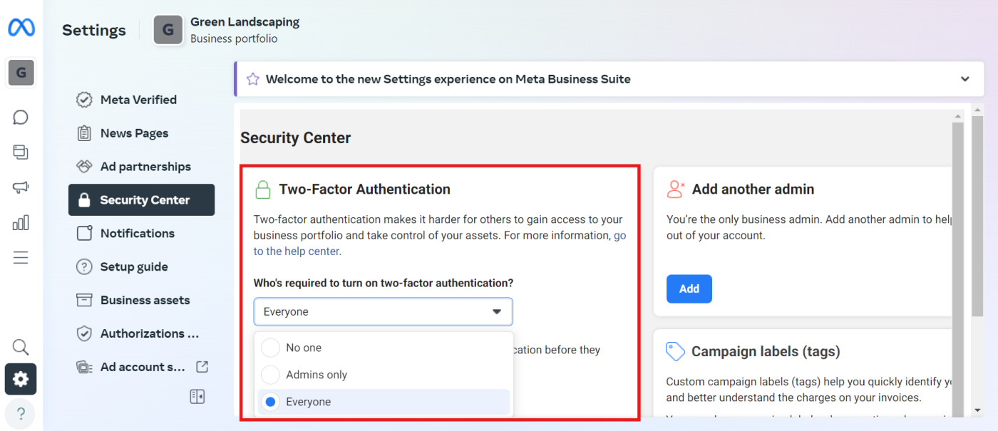
Task: Click the Settings gear icon
Action: (x=21, y=379)
